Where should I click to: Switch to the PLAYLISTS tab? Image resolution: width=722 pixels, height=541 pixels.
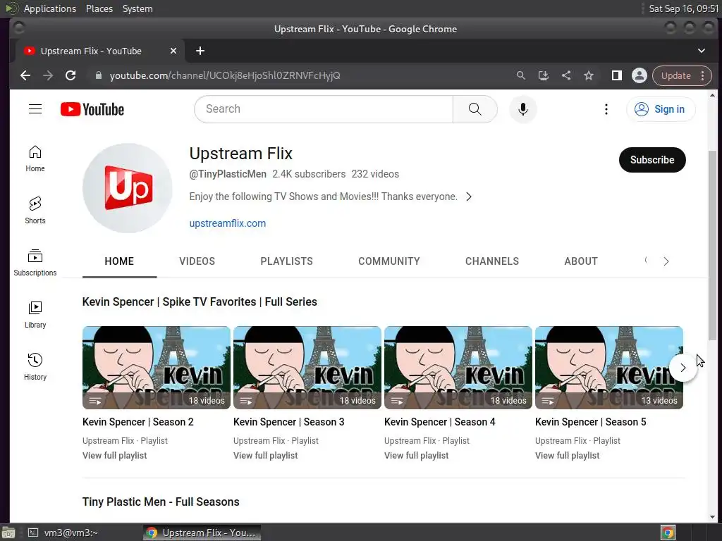point(286,261)
